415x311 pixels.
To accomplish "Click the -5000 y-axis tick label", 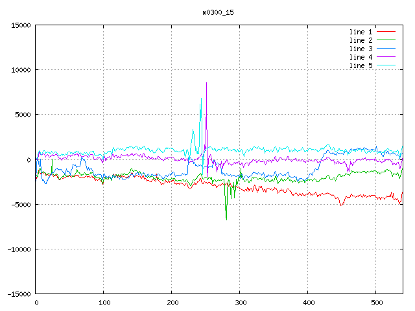I will point(21,205).
